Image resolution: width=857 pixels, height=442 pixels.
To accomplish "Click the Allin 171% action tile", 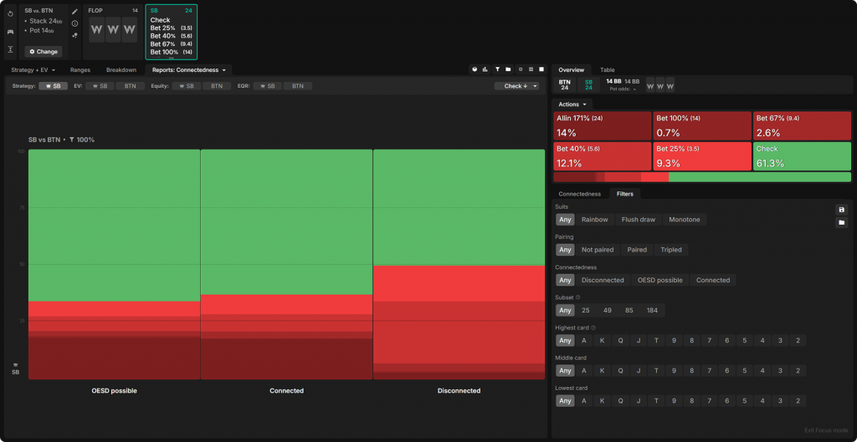I will 602,125.
